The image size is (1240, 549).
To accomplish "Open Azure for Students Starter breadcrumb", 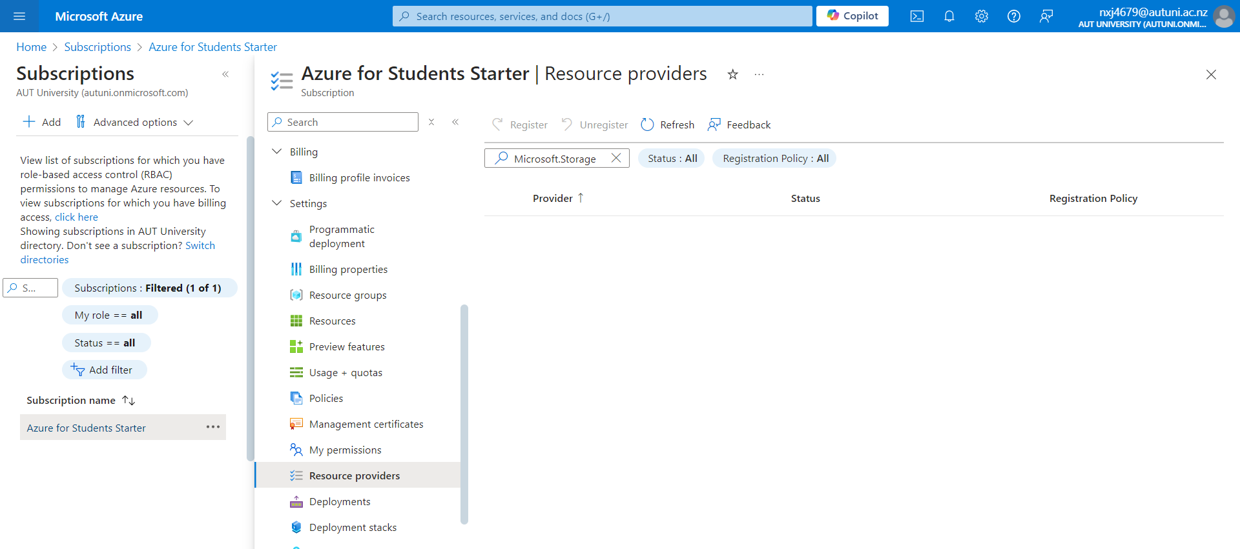I will tap(212, 47).
